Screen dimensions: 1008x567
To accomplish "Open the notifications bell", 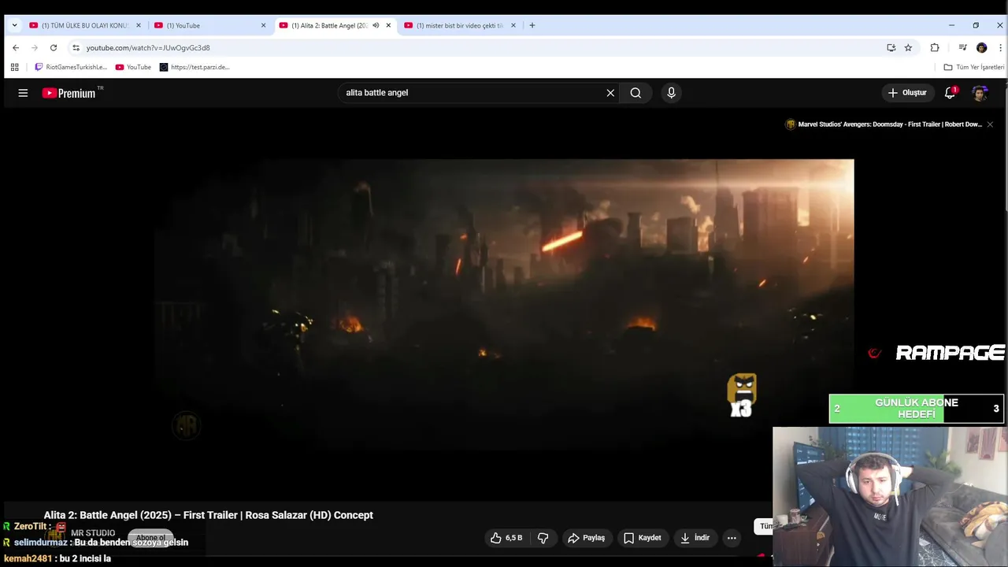I will (951, 93).
